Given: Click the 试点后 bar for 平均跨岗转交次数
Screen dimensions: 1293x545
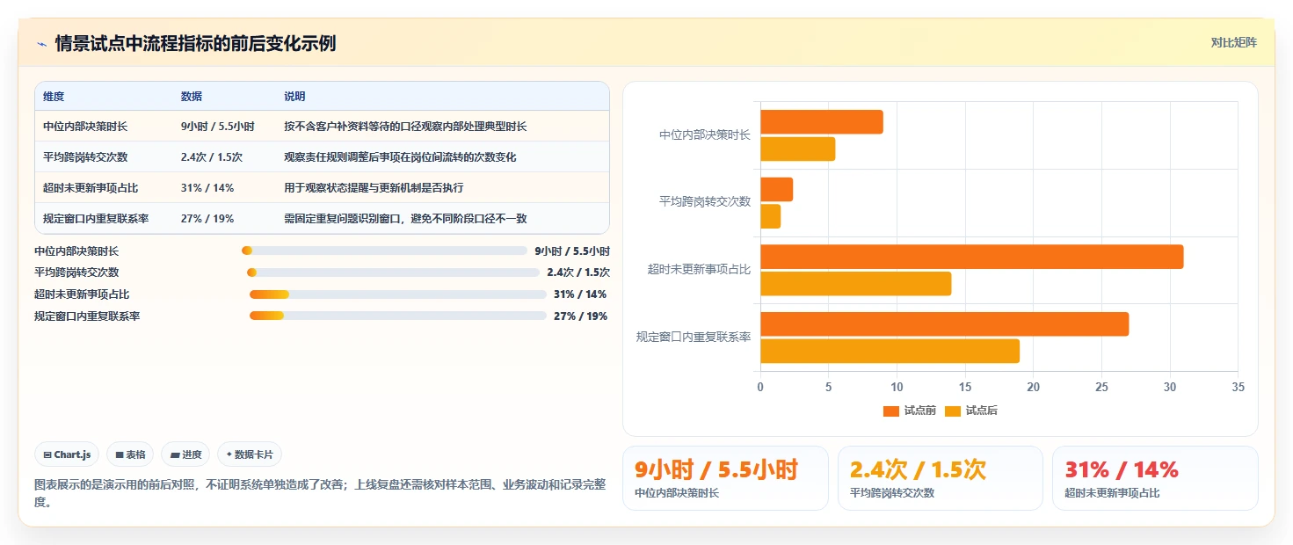Looking at the screenshot, I should pos(771,216).
